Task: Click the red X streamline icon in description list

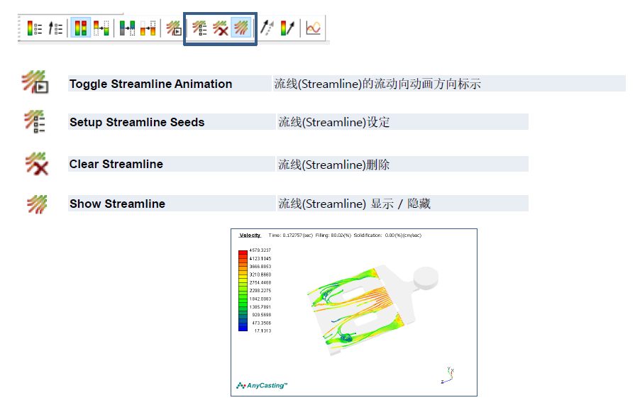Action: (35, 164)
